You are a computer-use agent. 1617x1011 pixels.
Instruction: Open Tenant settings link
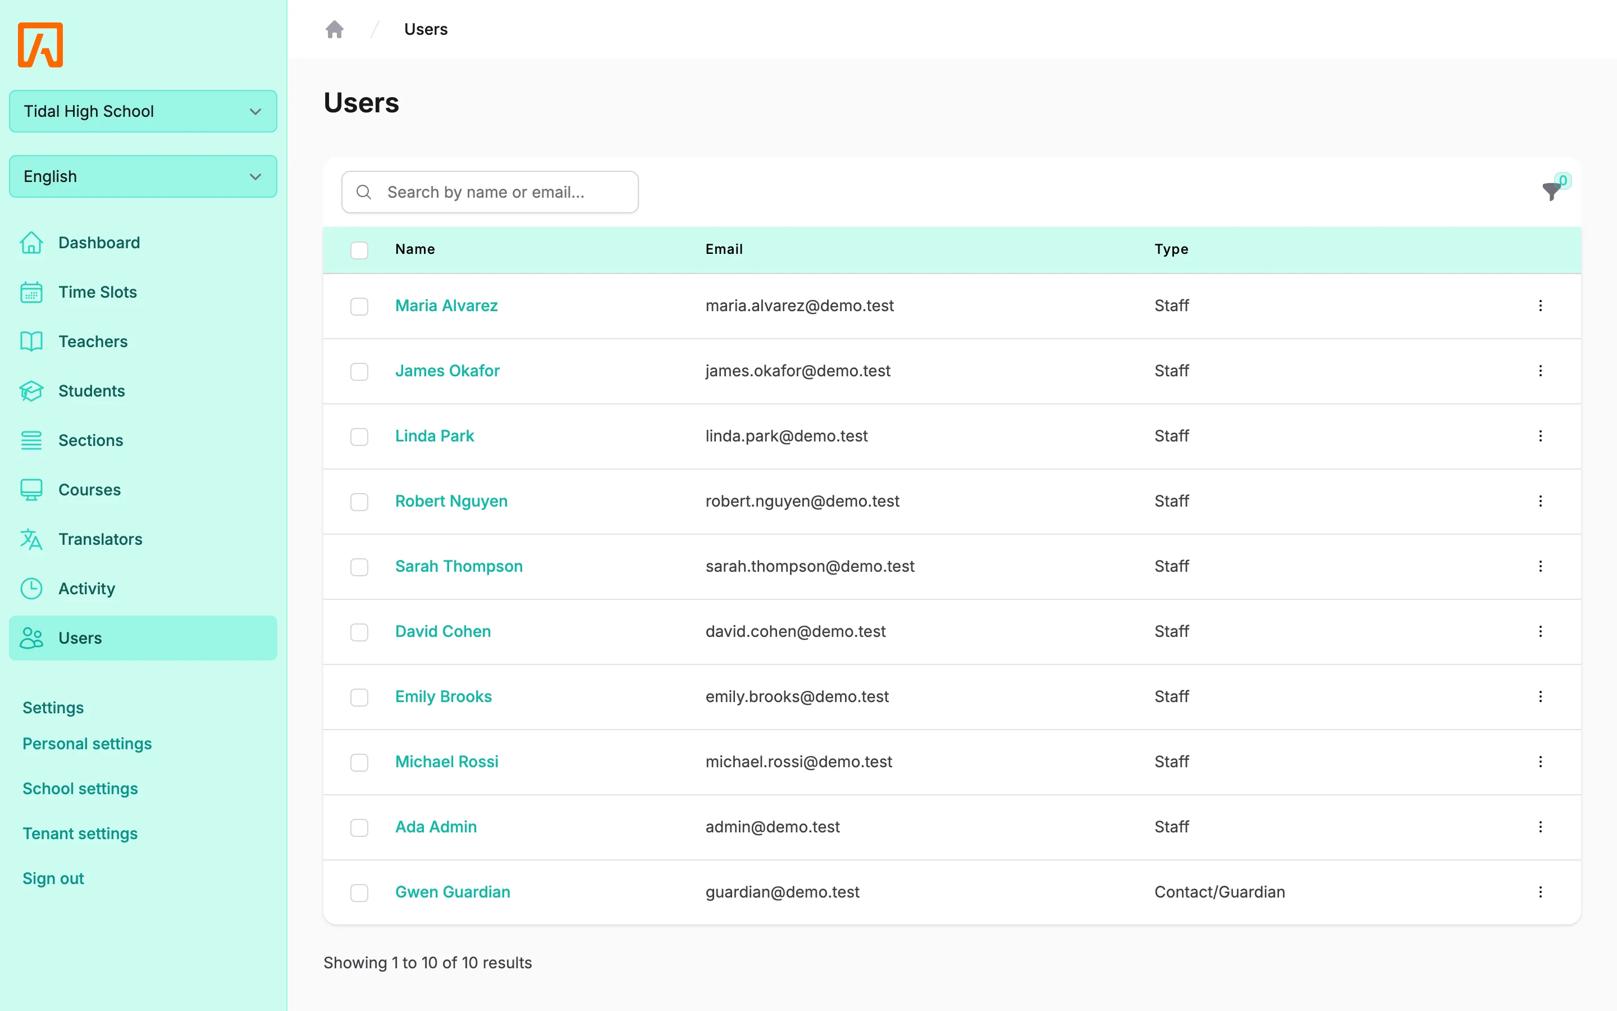coord(80,834)
